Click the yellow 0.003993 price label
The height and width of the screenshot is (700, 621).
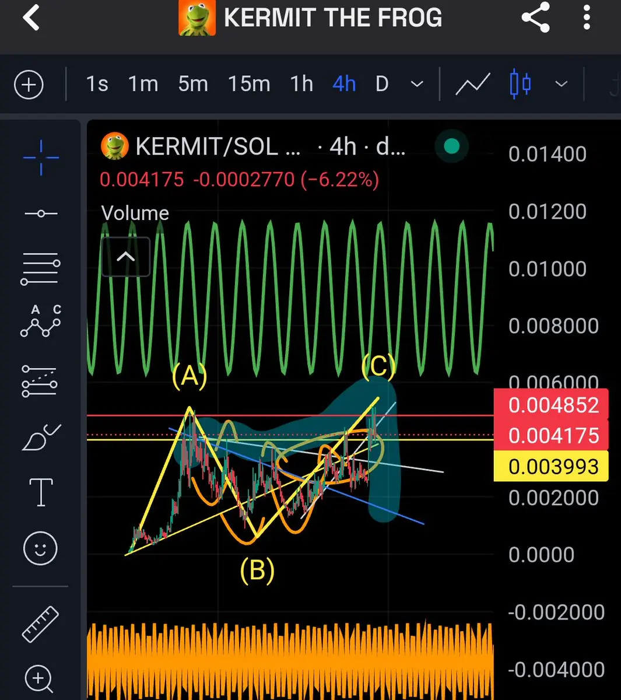point(552,466)
